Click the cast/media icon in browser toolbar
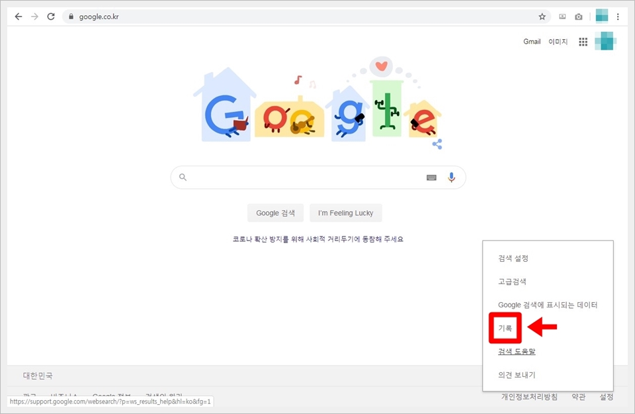635x414 pixels. point(562,17)
